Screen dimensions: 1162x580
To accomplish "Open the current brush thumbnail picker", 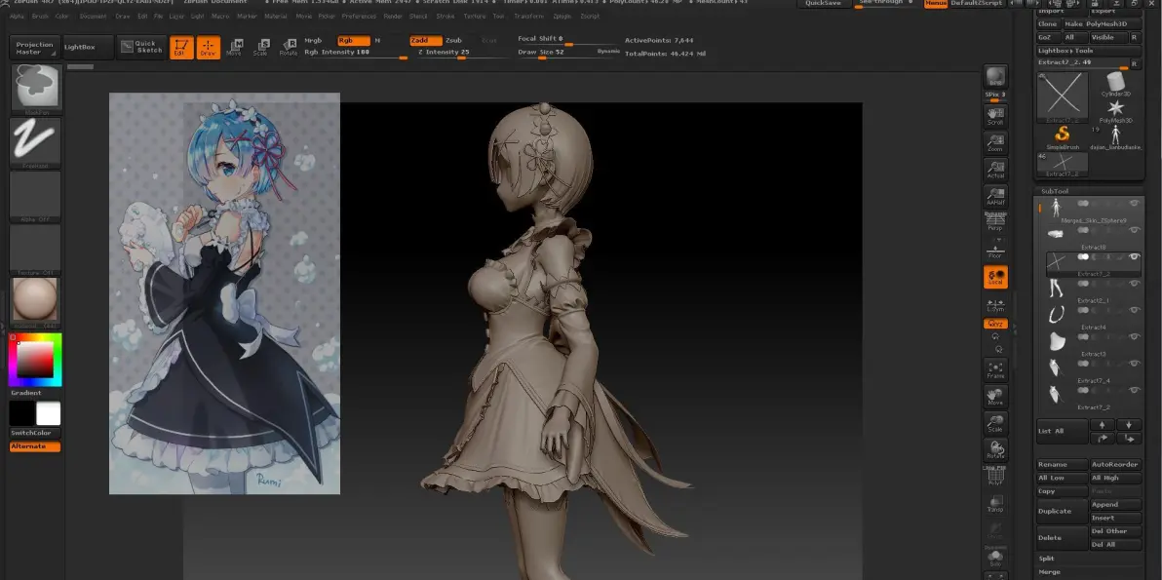I will [x=35, y=89].
